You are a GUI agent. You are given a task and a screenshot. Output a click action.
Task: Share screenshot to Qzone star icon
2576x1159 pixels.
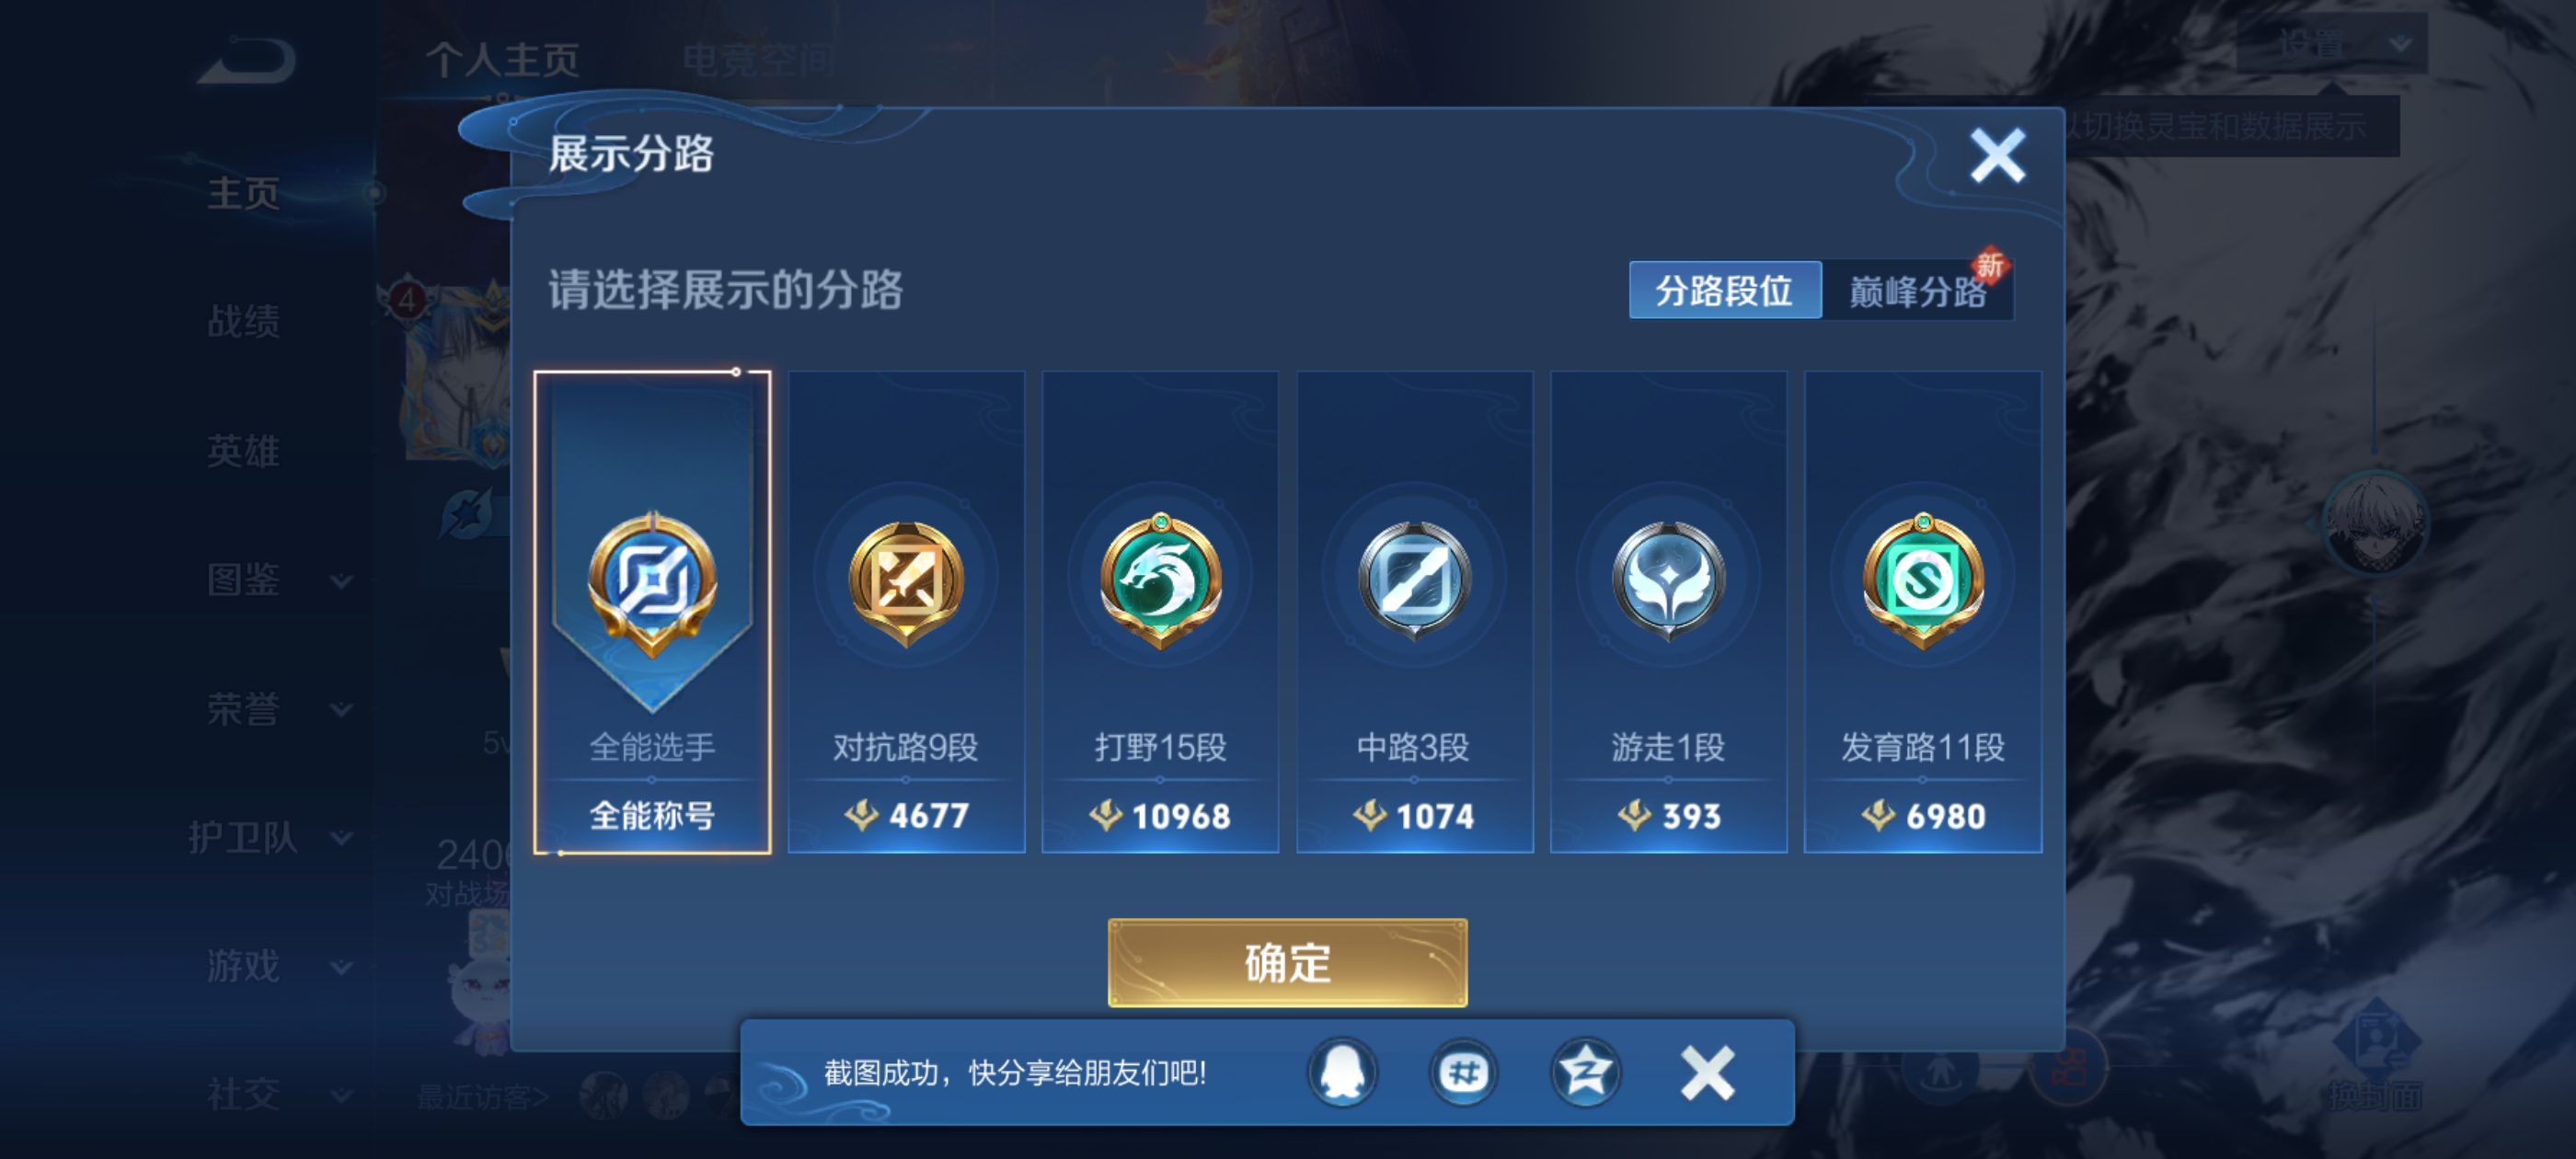click(x=1586, y=1073)
